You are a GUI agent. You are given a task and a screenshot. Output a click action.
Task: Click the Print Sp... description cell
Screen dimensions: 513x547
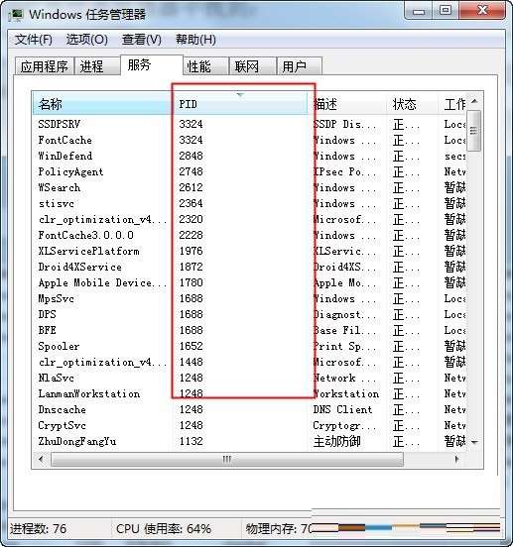[x=344, y=347]
